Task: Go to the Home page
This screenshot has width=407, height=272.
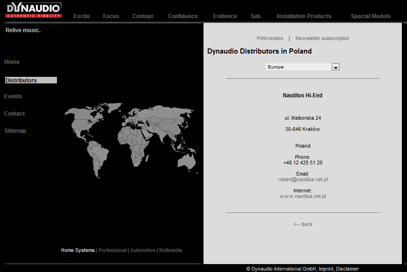Action: click(x=12, y=62)
